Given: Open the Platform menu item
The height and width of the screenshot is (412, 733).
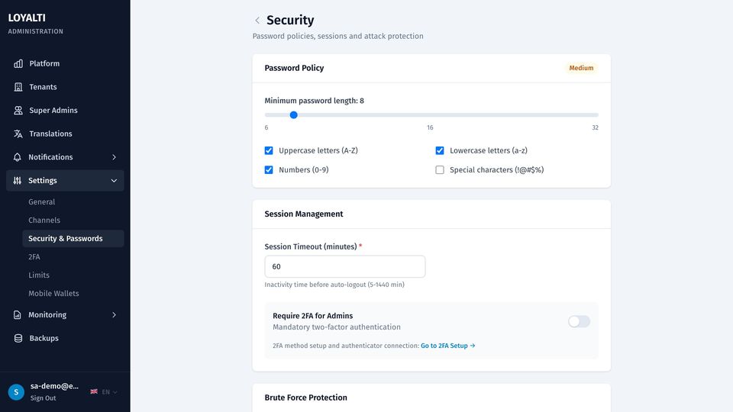Looking at the screenshot, I should tap(65, 63).
